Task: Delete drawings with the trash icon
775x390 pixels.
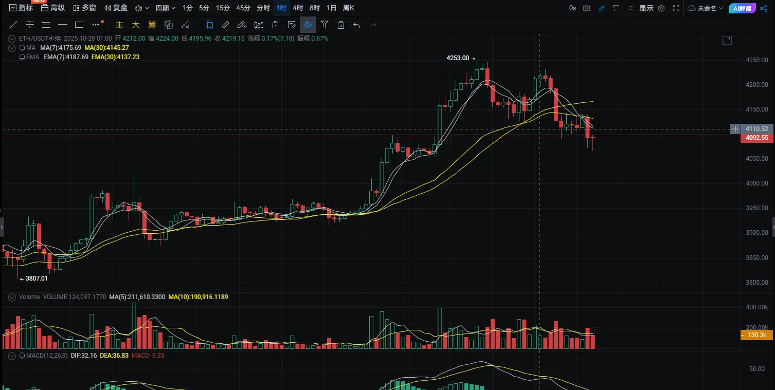Action: (340, 25)
